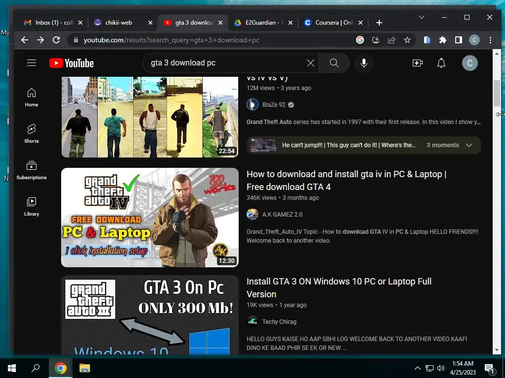Play the GTA evolution comparison thumbnail
The width and height of the screenshot is (505, 378).
click(150, 117)
